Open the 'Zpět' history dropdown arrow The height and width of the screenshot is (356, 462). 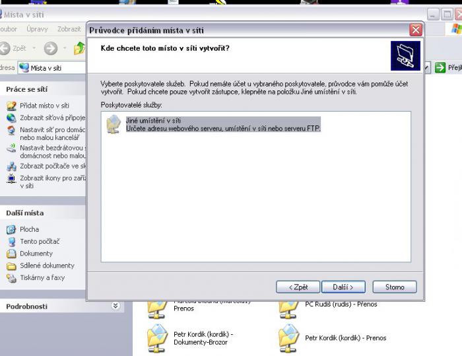(x=34, y=48)
